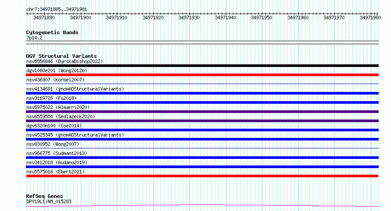391x211 pixels.
Task: Select the purple nsv6559554 variant bar
Action: [x=202, y=121]
